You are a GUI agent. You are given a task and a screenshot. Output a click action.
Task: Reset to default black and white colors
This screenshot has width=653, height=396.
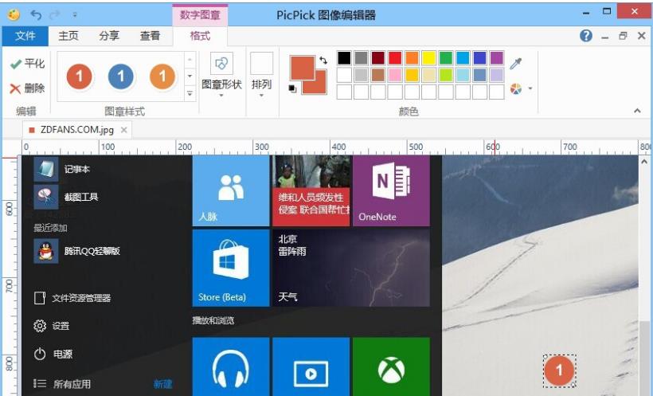[292, 88]
